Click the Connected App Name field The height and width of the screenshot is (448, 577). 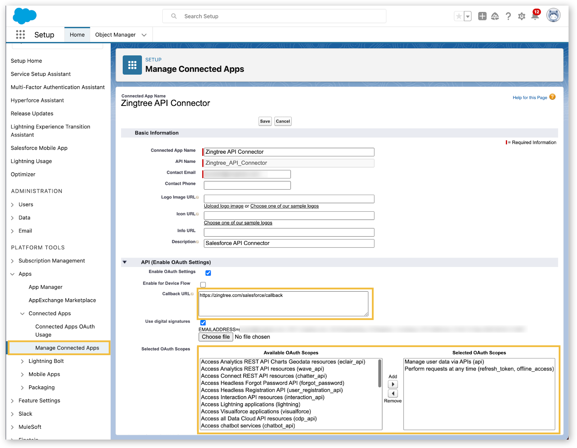pos(289,152)
